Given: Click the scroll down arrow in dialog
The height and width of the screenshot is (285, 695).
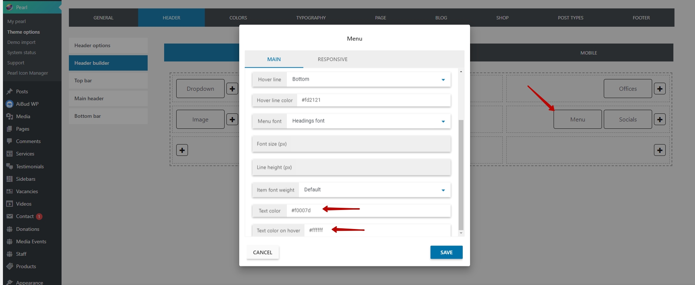Looking at the screenshot, I should click(461, 233).
